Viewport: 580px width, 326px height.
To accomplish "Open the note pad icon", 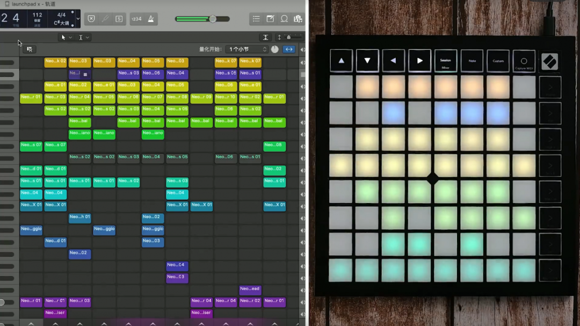I will pyautogui.click(x=270, y=19).
